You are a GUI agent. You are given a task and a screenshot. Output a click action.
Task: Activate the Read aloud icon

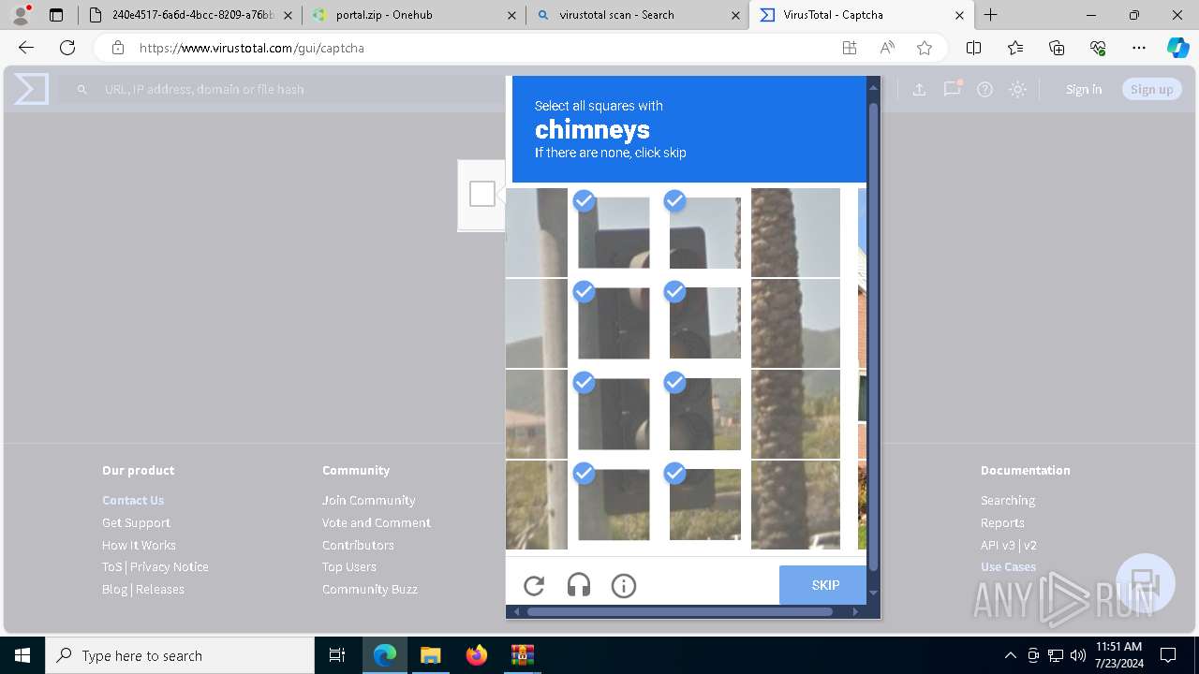point(887,48)
